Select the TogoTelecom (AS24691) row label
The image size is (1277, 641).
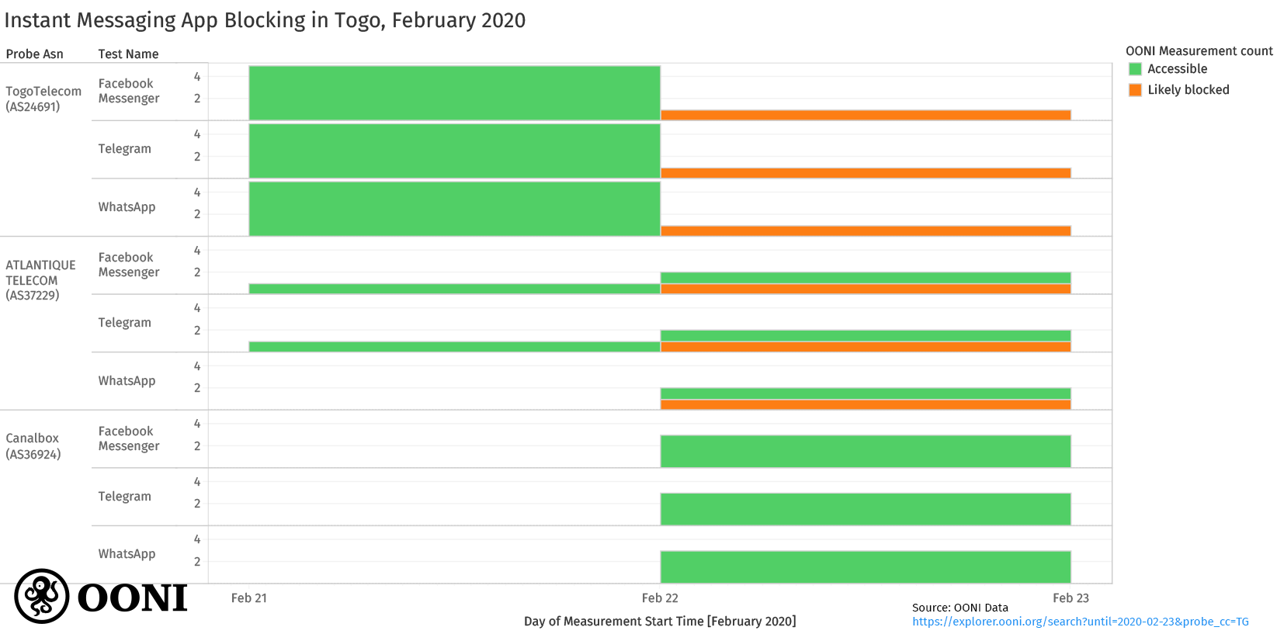pos(43,99)
